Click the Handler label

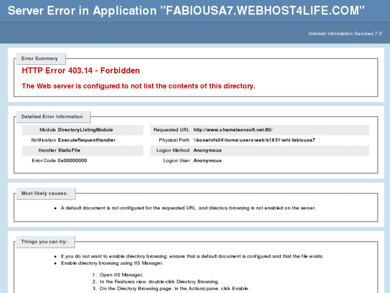coord(48,151)
